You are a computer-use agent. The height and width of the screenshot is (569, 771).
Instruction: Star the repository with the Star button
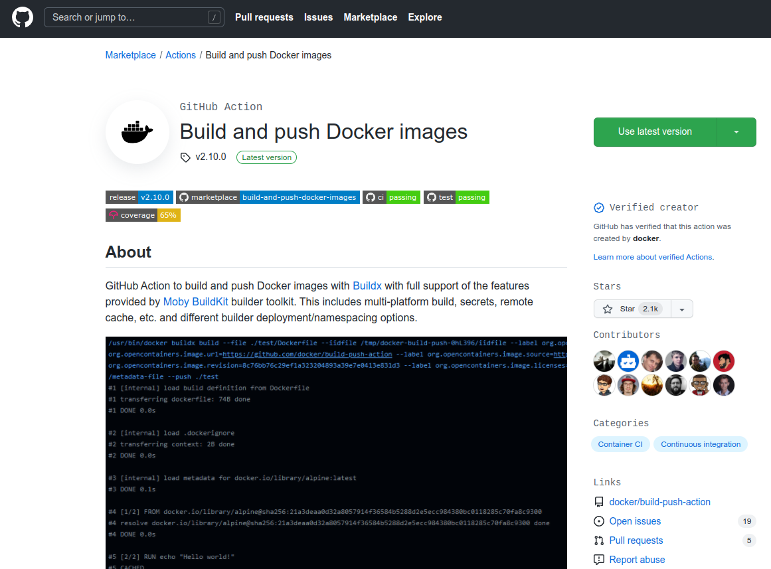point(632,309)
